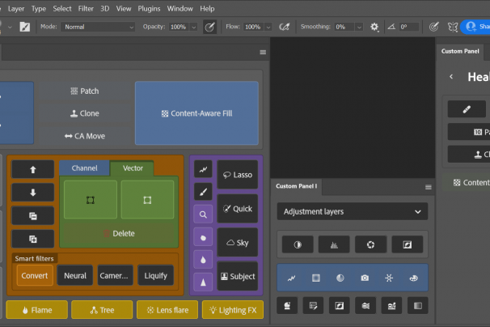Open the Layer menu
Screen dimensions: 490x327
pyautogui.click(x=16, y=9)
